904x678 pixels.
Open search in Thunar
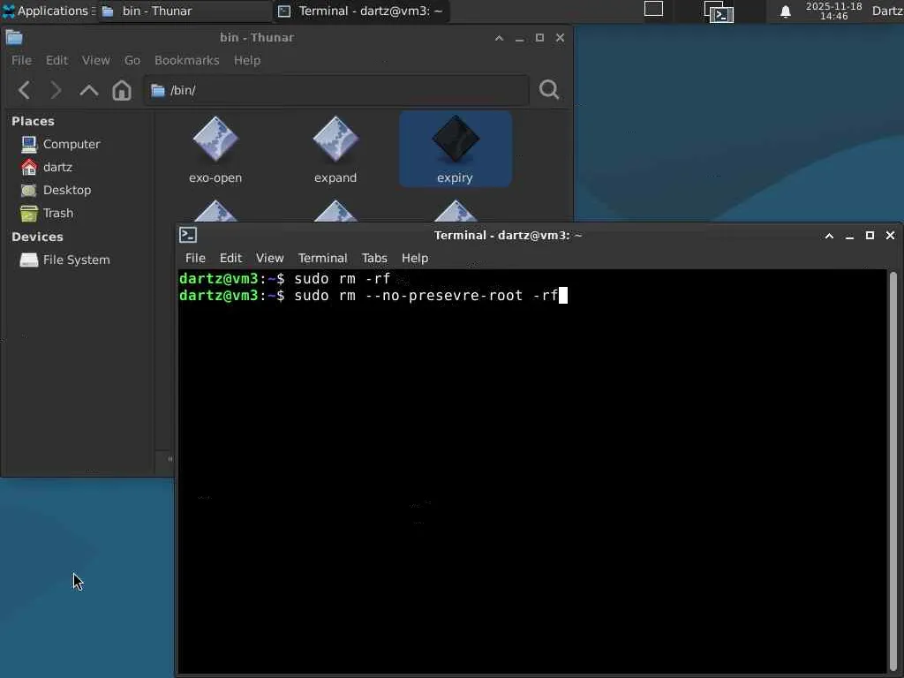(x=549, y=89)
